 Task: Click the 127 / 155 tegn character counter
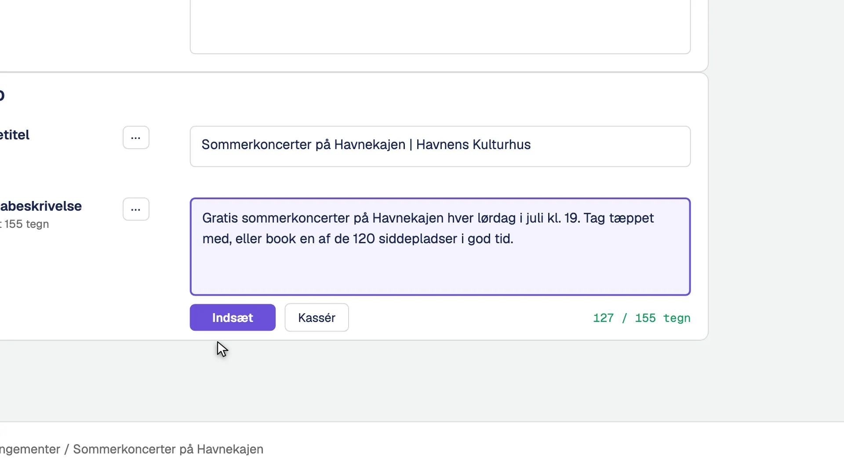[641, 318]
